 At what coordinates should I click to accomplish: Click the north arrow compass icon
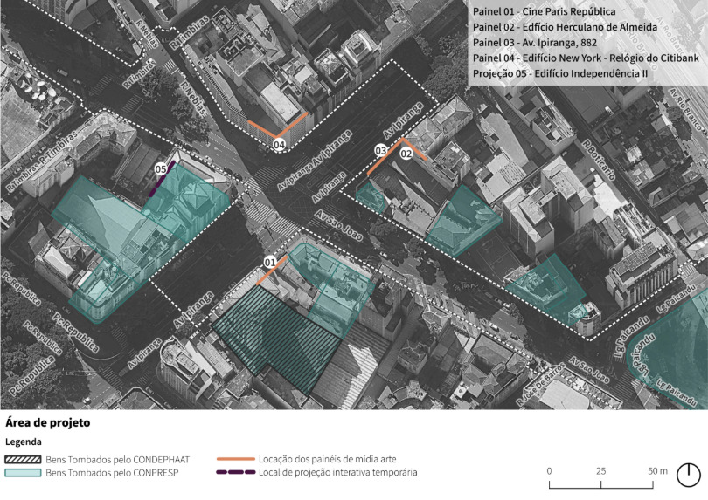[x=690, y=474]
